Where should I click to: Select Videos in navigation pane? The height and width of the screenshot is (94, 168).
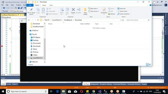34,55
